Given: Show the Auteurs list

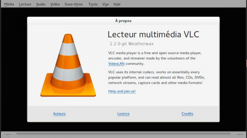Looking at the screenshot, I should tap(59, 114).
